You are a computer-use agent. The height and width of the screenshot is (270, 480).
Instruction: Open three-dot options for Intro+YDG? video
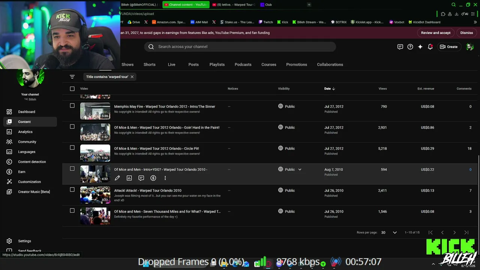[165, 178]
